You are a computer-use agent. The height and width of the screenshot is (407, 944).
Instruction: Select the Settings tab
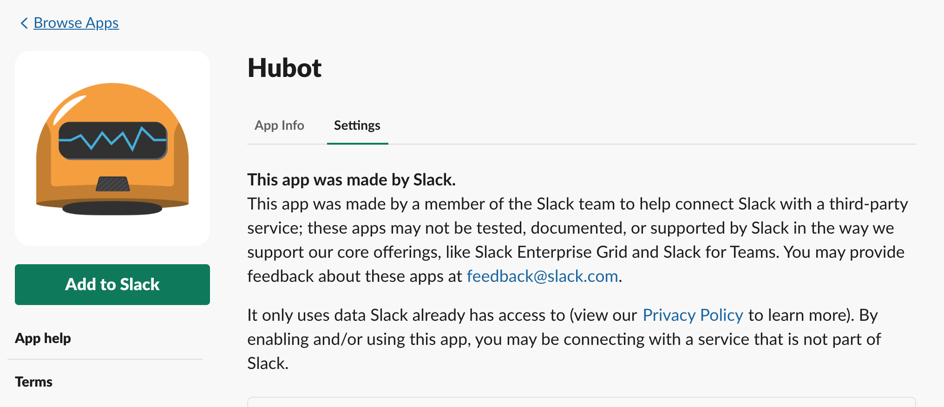tap(357, 126)
